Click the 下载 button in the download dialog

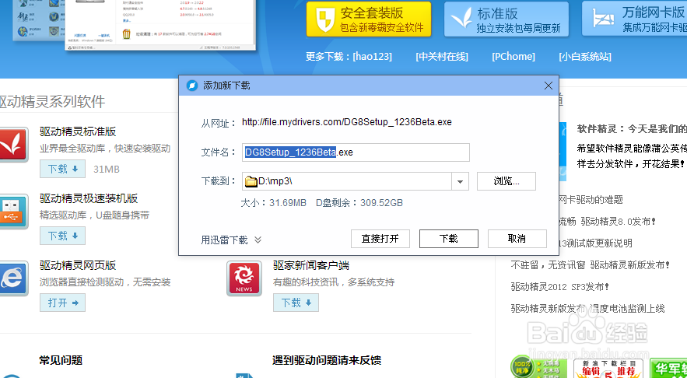pyautogui.click(x=449, y=239)
